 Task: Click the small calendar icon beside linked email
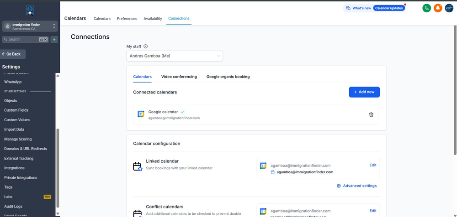272,172
